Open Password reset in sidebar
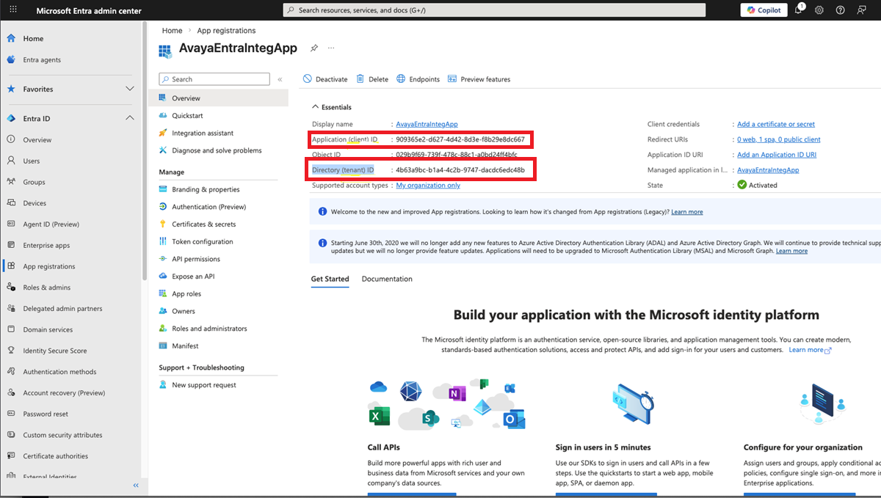The width and height of the screenshot is (881, 498). coord(46,414)
